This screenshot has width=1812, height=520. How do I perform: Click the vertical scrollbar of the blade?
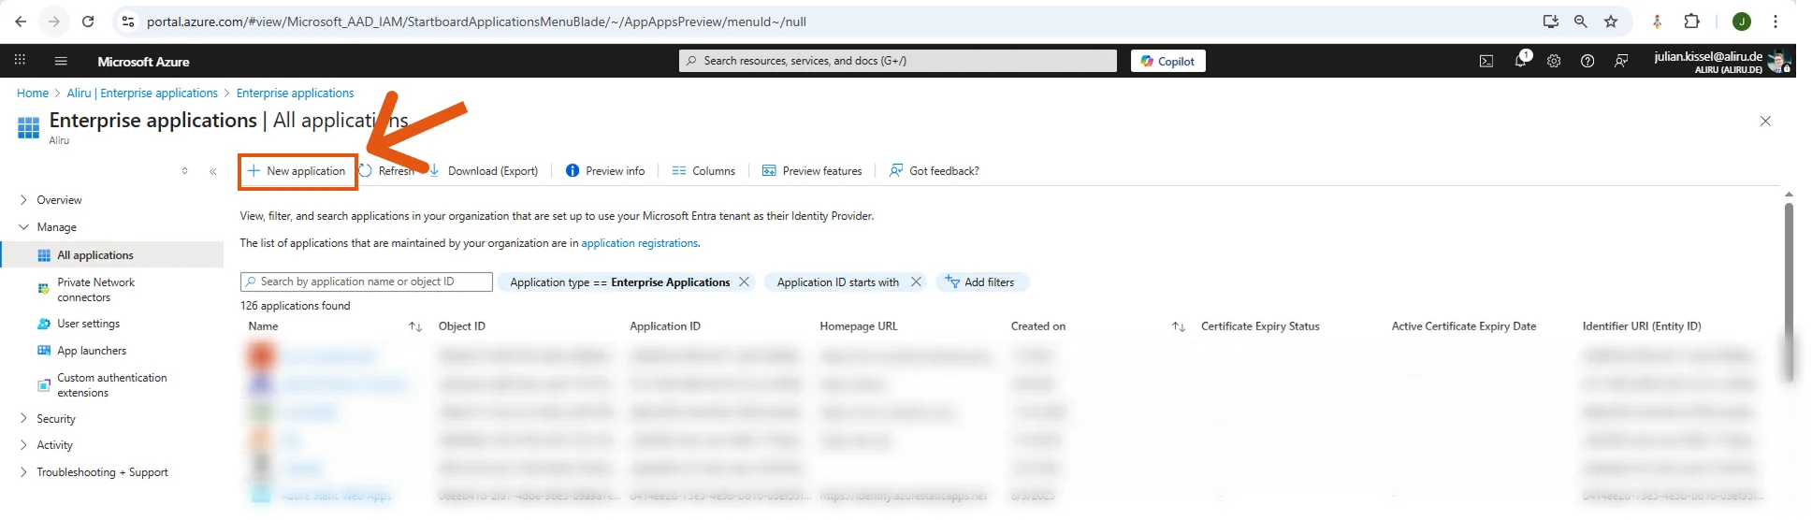point(1789,290)
